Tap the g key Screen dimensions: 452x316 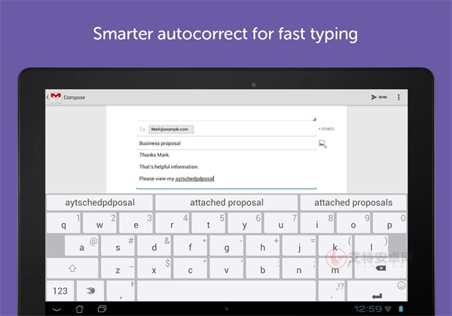click(x=227, y=246)
